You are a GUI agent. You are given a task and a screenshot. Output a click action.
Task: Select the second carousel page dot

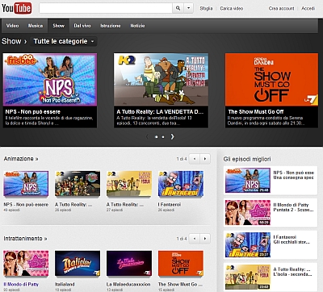coord(163,137)
